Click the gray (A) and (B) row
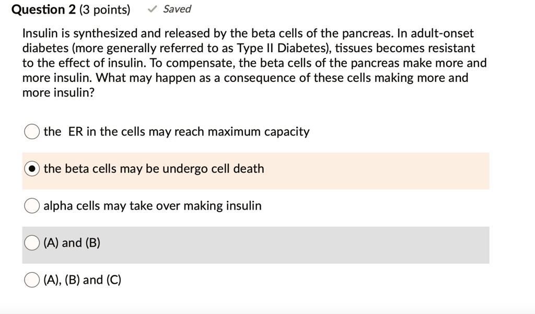Viewport: 535px width, 314px height. point(255,245)
